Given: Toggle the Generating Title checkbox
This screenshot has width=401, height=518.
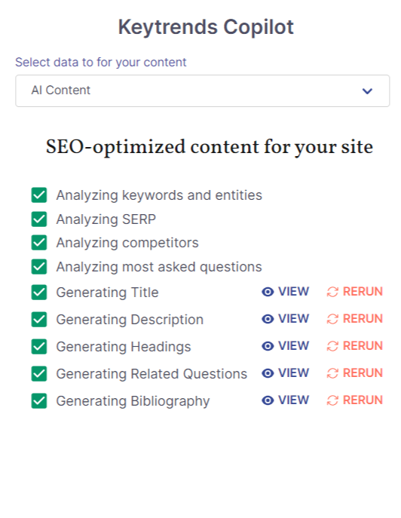Looking at the screenshot, I should (x=39, y=293).
